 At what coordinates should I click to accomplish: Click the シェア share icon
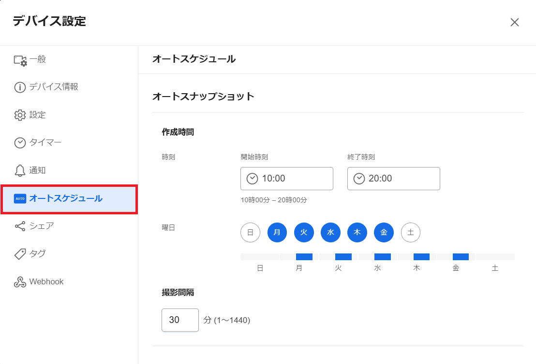[20, 226]
